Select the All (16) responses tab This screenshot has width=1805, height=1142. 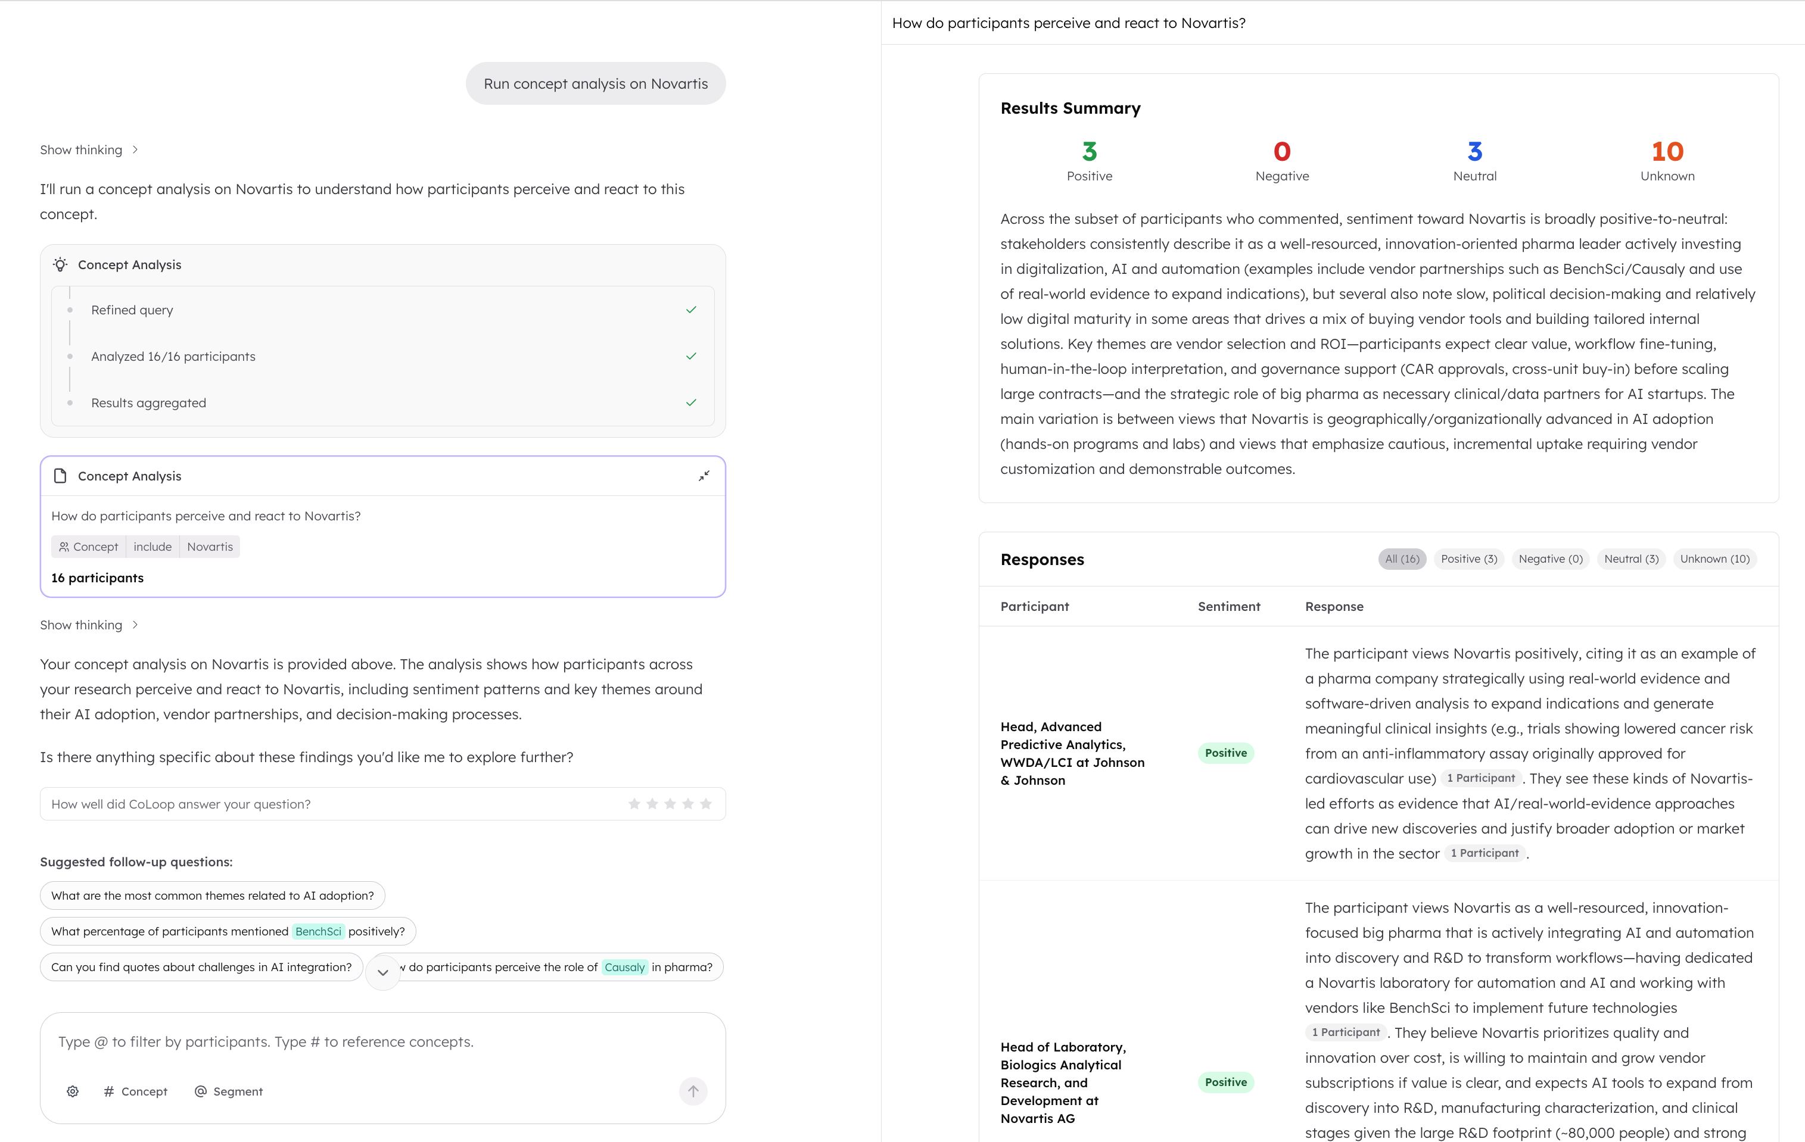[1402, 559]
